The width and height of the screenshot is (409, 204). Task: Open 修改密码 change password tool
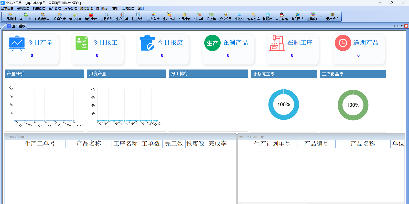(253, 16)
